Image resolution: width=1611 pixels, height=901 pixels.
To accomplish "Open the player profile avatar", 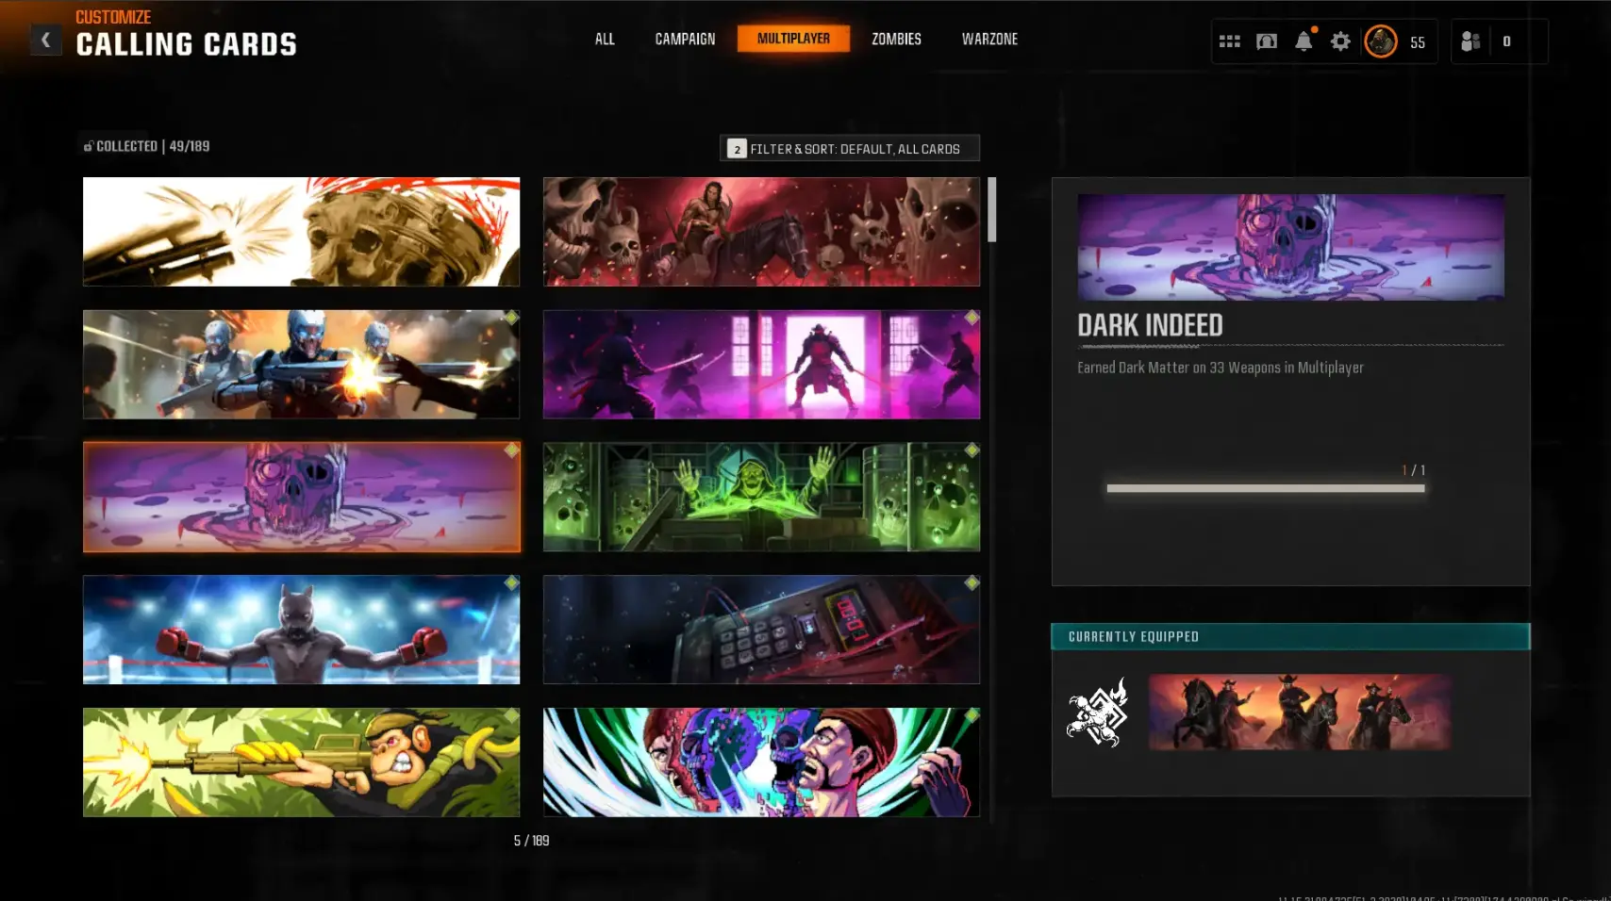I will [x=1381, y=41].
